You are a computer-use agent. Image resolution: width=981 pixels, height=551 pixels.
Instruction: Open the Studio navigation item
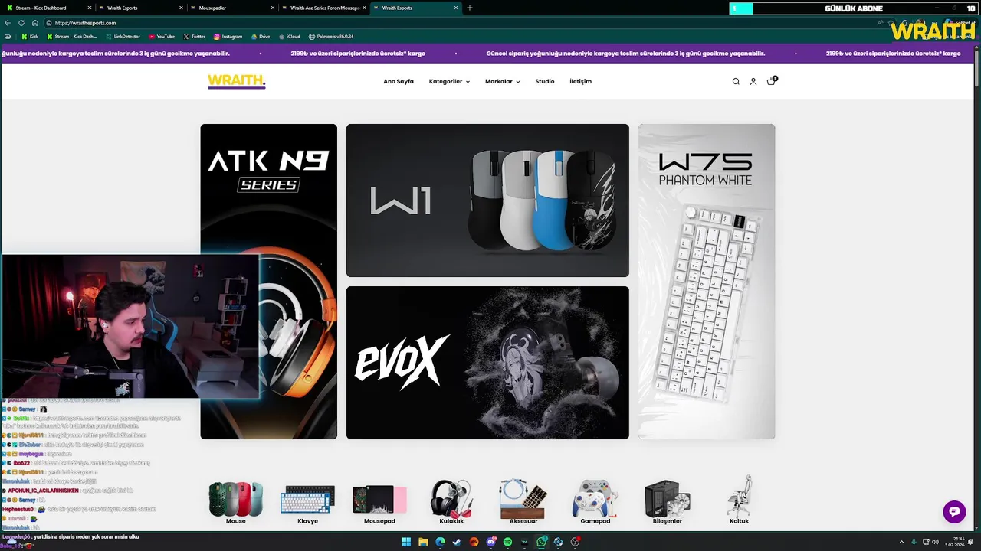tap(545, 82)
